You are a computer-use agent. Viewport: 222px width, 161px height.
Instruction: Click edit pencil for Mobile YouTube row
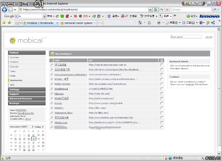51,84
